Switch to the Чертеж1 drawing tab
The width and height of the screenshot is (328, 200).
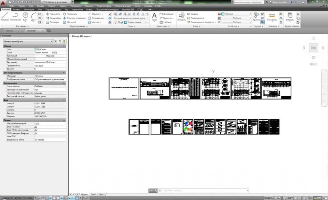(x=10, y=31)
